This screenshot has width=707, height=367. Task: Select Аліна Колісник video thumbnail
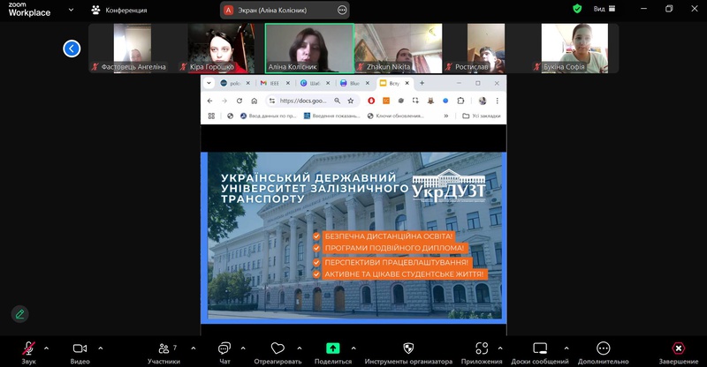coord(308,49)
